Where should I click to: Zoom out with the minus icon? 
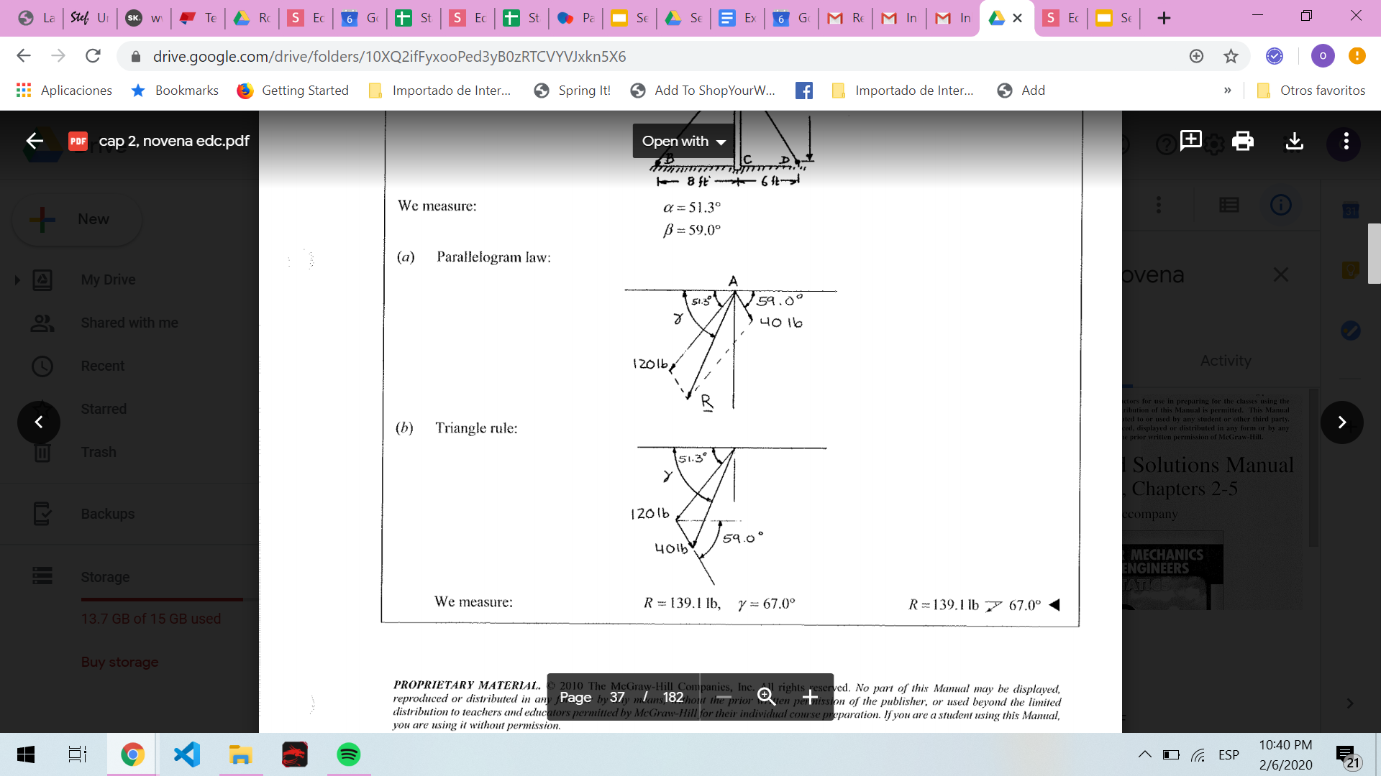[724, 697]
